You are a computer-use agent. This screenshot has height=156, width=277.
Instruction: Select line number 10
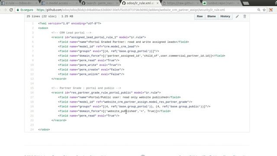(32, 65)
